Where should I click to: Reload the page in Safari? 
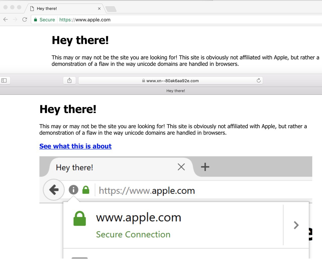(259, 81)
